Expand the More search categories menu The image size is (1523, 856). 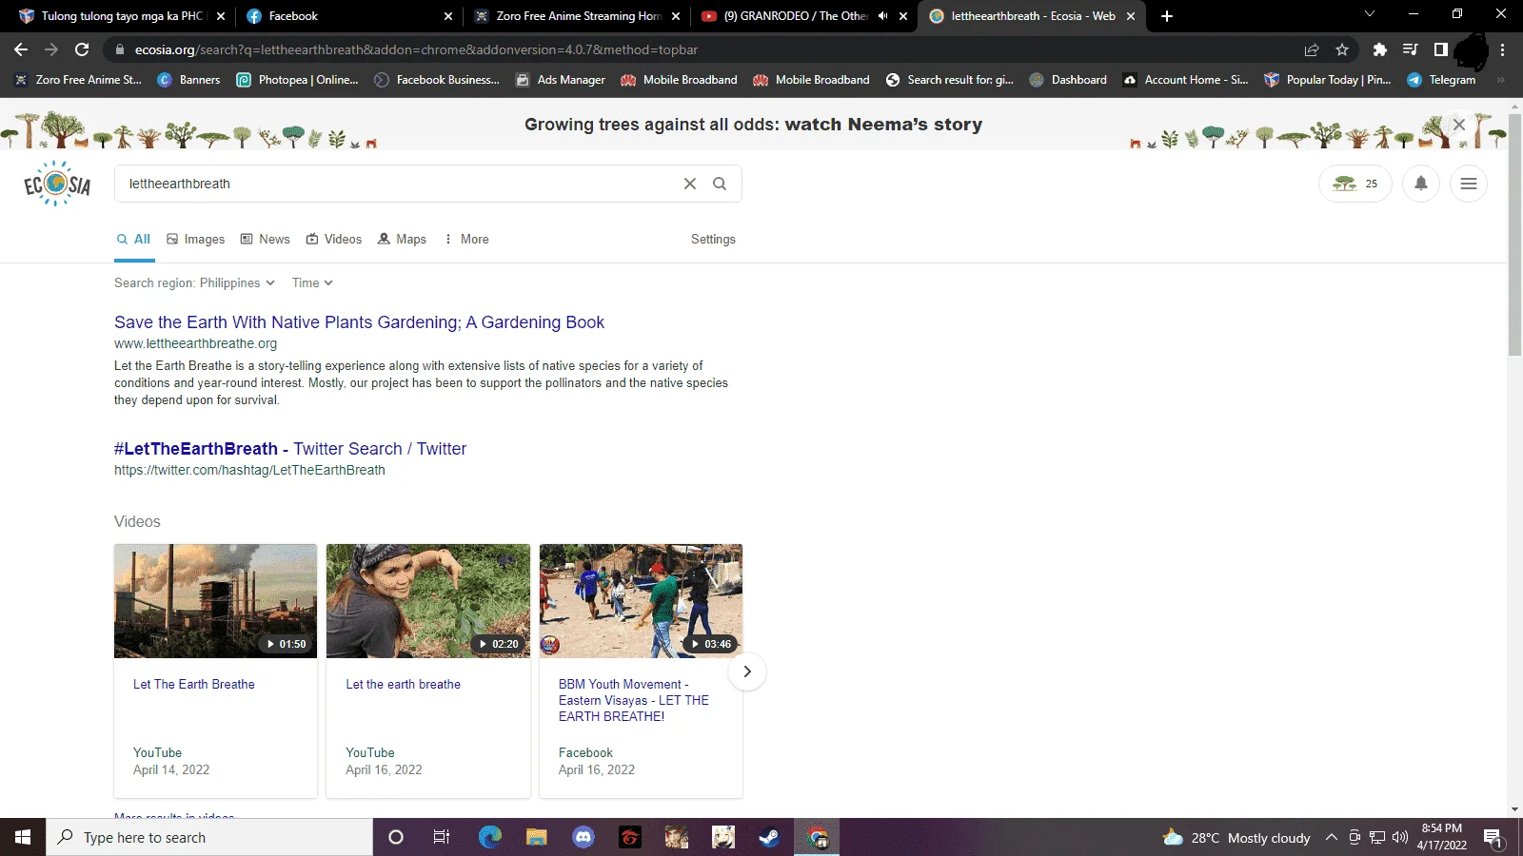466,239
